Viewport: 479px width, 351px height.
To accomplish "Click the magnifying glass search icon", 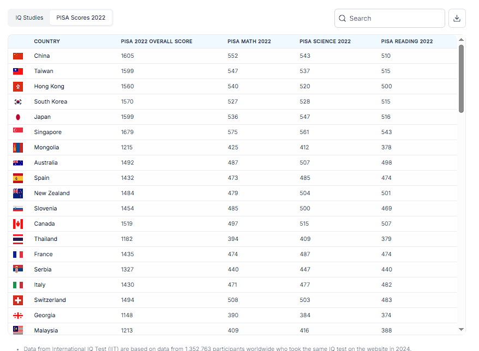I will tap(343, 19).
